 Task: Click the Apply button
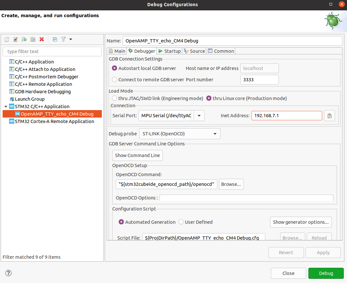click(x=323, y=253)
